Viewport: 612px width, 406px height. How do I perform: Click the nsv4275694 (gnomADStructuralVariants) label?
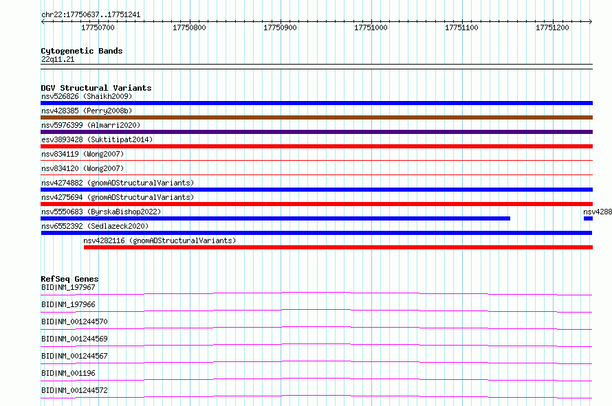pos(118,197)
